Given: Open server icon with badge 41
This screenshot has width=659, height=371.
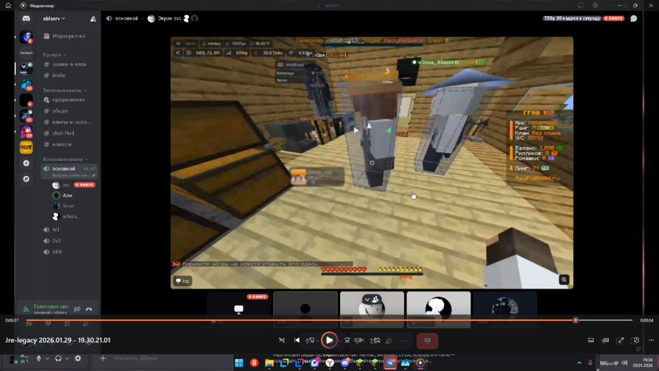Looking at the screenshot, I should pos(26,115).
